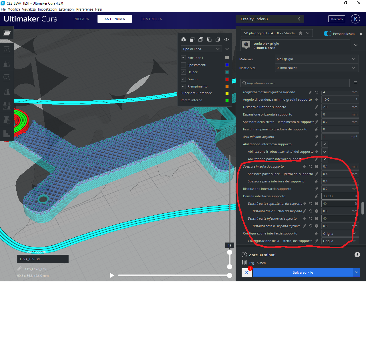
Task: Click the pencil icon beside CE3_LEVA_TEST
Action: click(x=19, y=269)
